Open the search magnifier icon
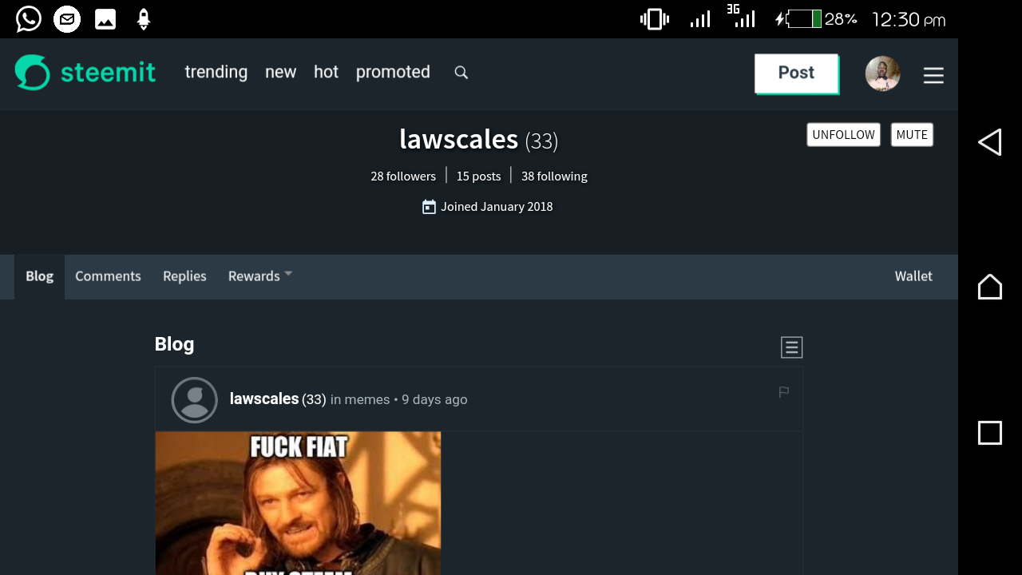 [x=461, y=73]
